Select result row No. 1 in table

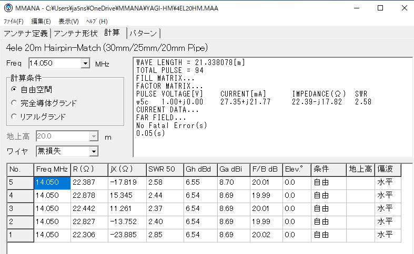[20, 234]
